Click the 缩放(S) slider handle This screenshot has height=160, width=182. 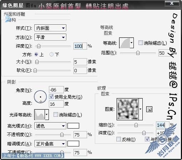click(136, 125)
